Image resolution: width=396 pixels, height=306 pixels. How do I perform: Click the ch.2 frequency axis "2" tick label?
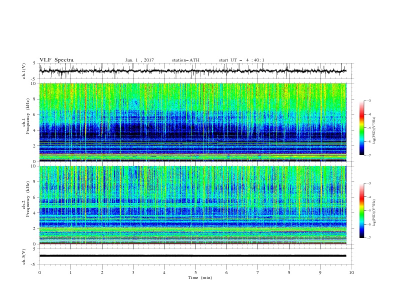(x=35, y=228)
